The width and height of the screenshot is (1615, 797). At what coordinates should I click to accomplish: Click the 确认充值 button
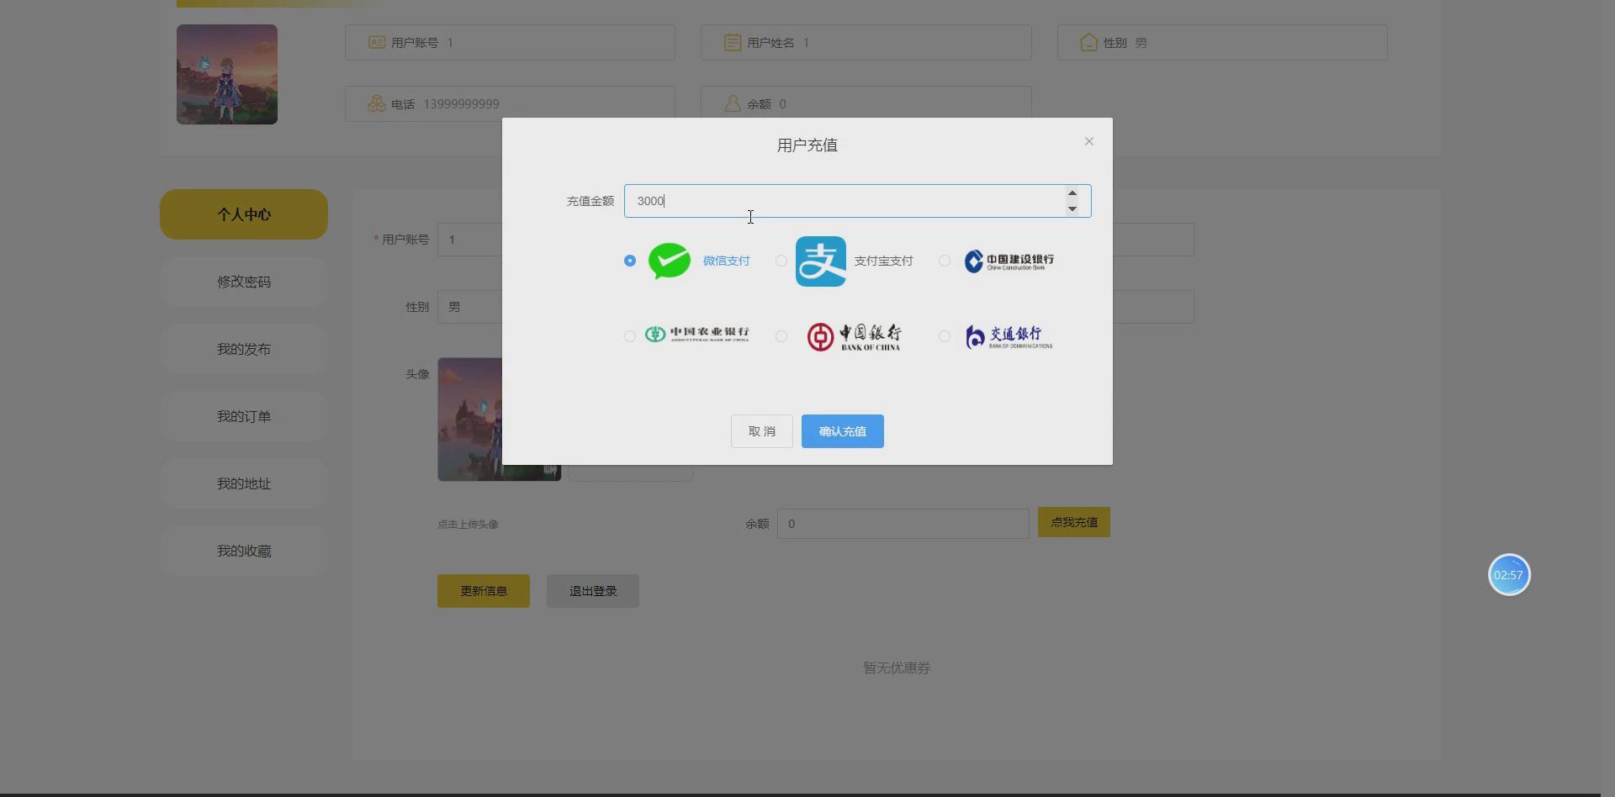[843, 431]
